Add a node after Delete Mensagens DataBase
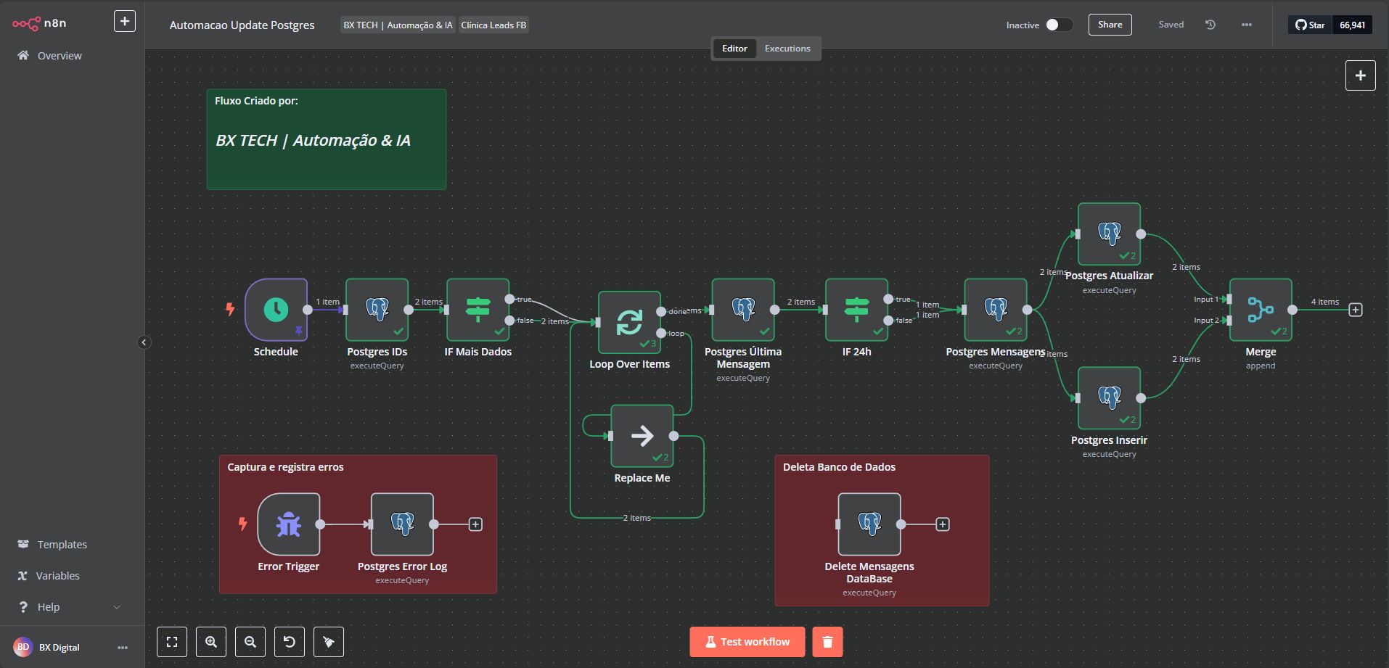Image resolution: width=1389 pixels, height=668 pixels. 942,524
